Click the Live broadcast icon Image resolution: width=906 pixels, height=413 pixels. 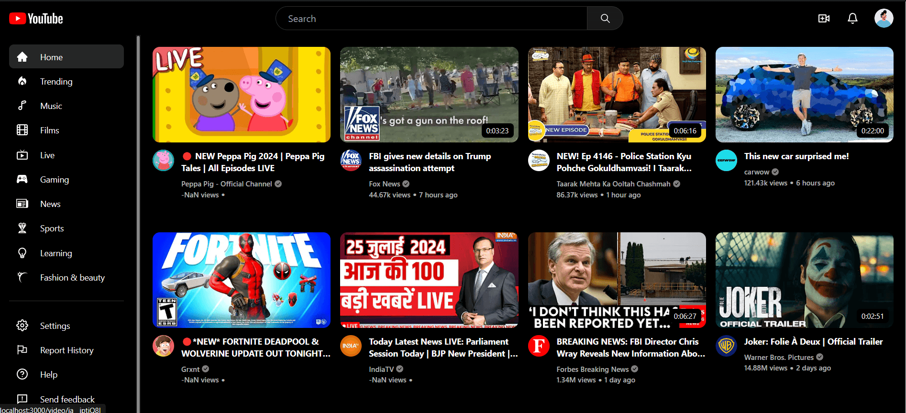22,155
